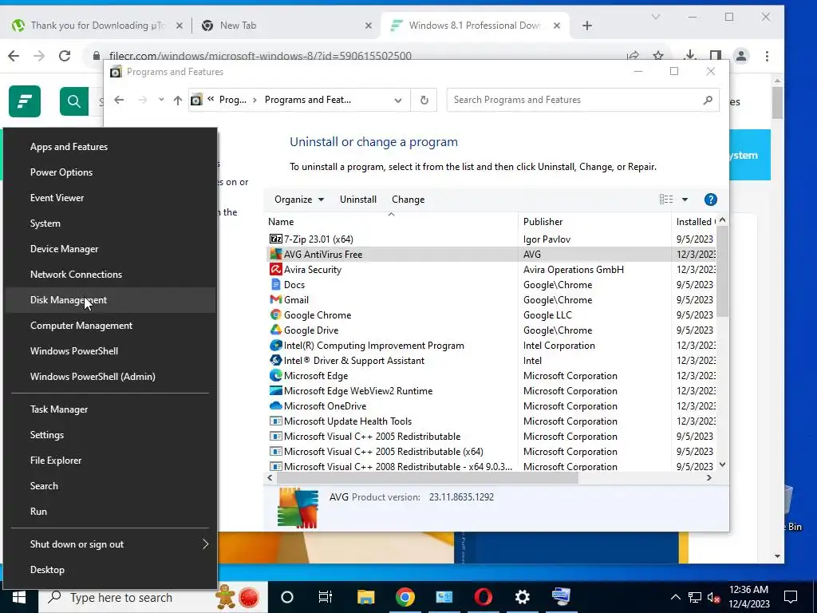Select Avira Security in the list

click(491, 270)
